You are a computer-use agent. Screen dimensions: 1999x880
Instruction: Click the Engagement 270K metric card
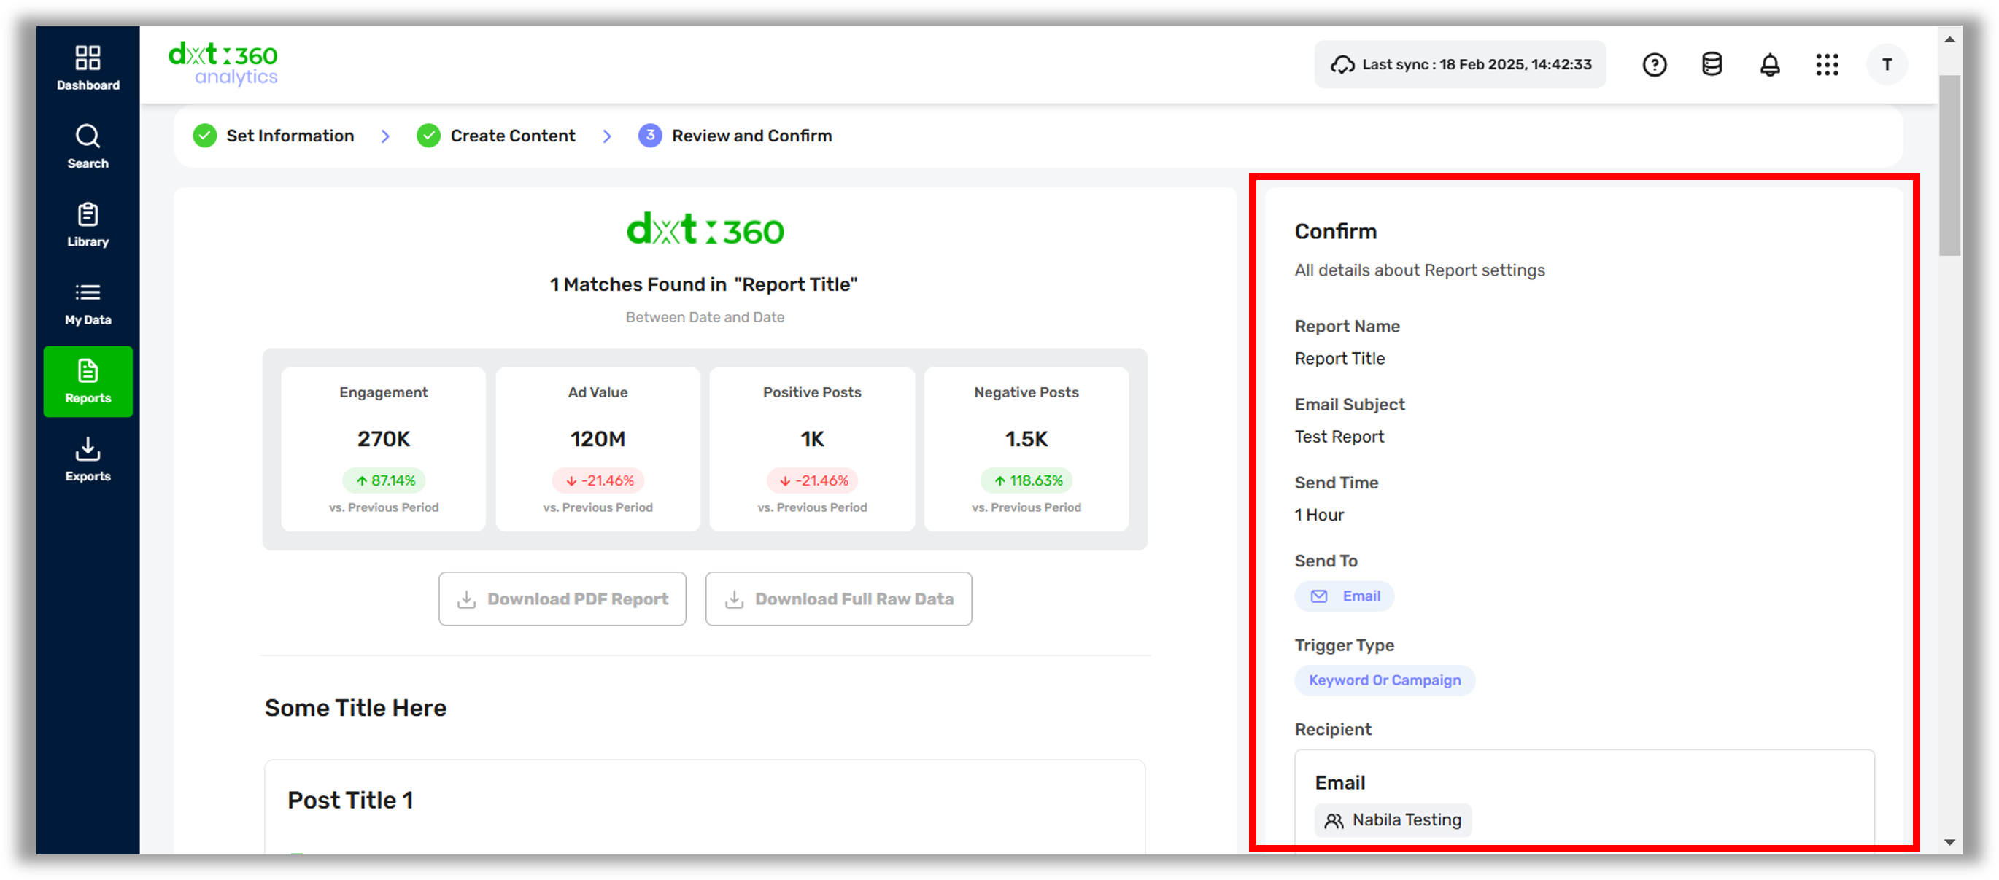coord(383,449)
